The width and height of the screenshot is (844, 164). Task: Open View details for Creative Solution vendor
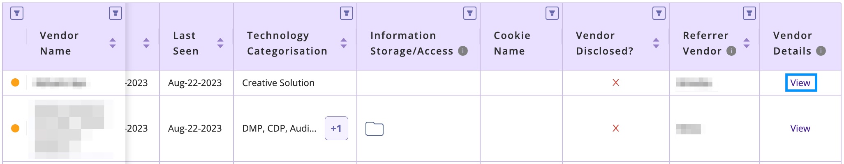coord(800,83)
